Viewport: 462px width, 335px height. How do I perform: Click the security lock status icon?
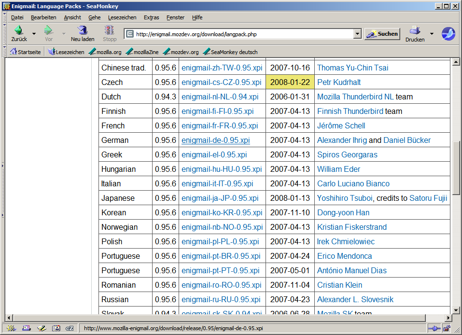pyautogui.click(x=447, y=328)
